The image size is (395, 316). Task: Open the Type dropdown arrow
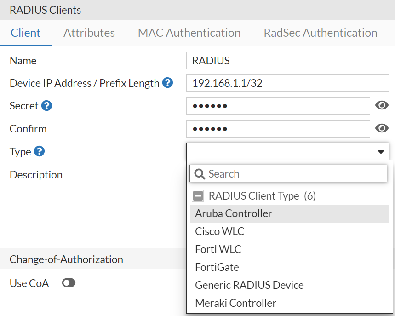click(x=381, y=151)
